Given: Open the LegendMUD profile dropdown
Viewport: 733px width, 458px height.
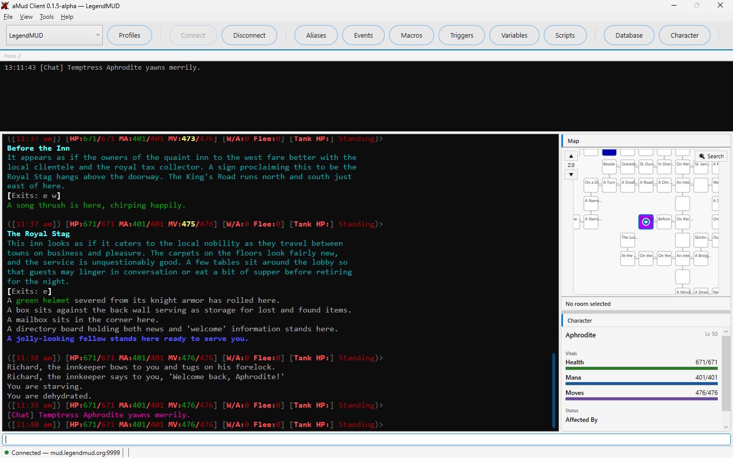Looking at the screenshot, I should pos(54,35).
